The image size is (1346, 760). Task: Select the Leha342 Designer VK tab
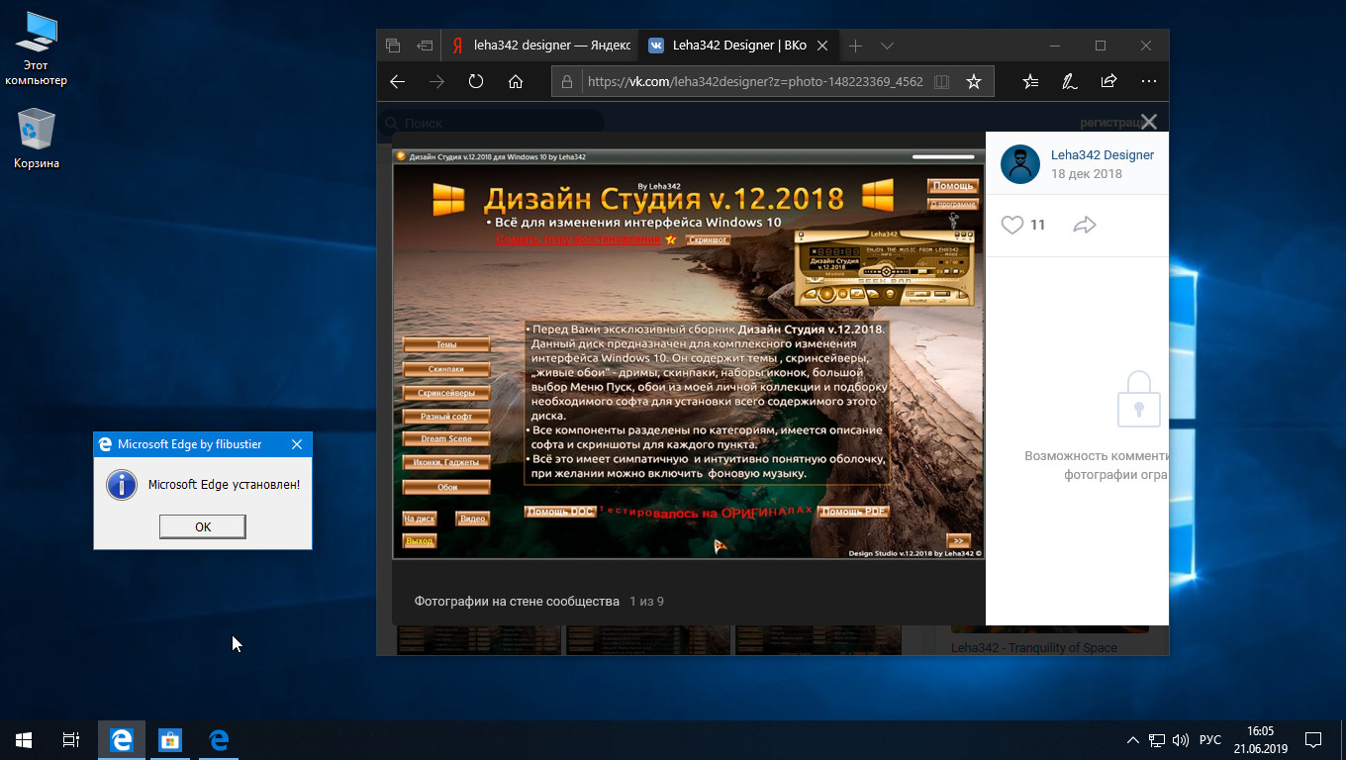(x=738, y=46)
